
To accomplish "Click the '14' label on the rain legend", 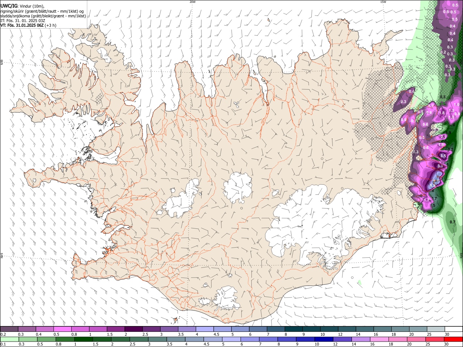I will coord(354,344).
